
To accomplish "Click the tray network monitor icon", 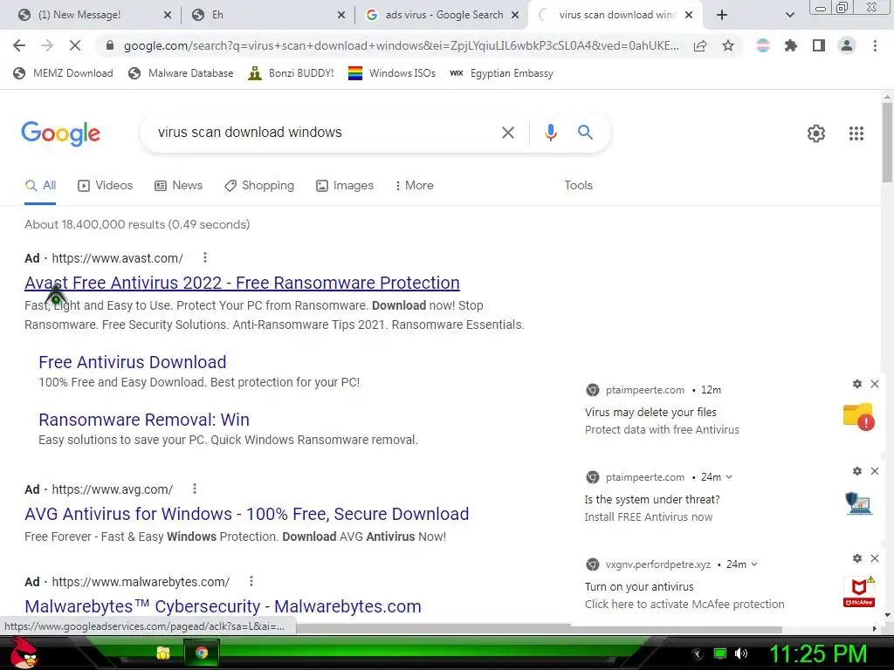I will click(x=720, y=653).
